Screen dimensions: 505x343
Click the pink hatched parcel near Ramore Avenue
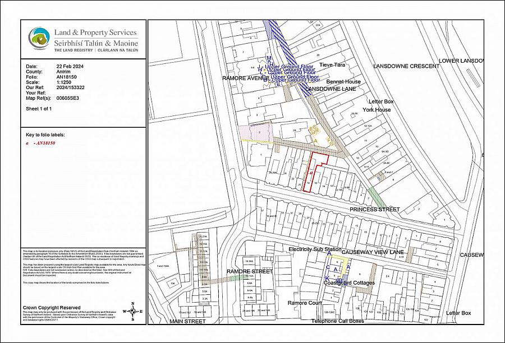coord(258,132)
